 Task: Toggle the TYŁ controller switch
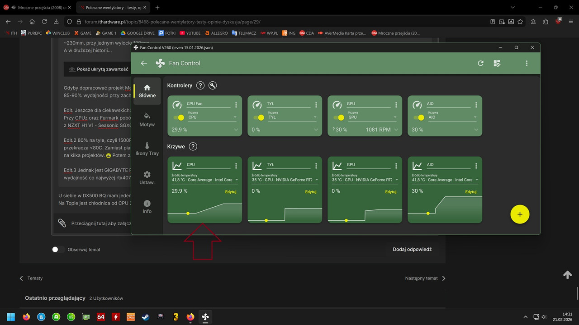(x=259, y=117)
